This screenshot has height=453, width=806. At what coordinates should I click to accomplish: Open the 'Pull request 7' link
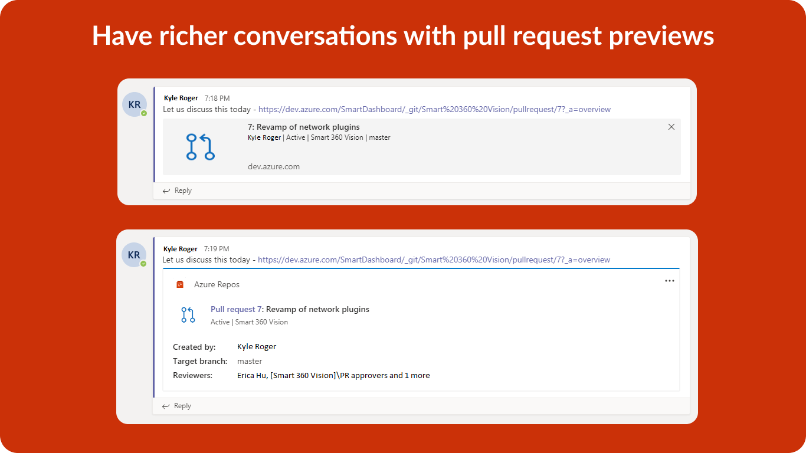237,309
